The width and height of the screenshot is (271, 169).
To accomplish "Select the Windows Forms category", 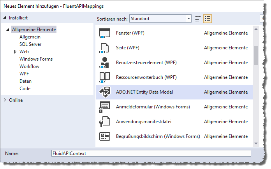I will pos(36,59).
